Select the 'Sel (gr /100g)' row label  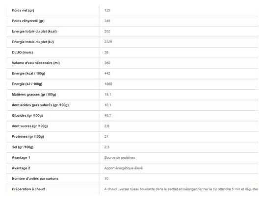click(23, 147)
